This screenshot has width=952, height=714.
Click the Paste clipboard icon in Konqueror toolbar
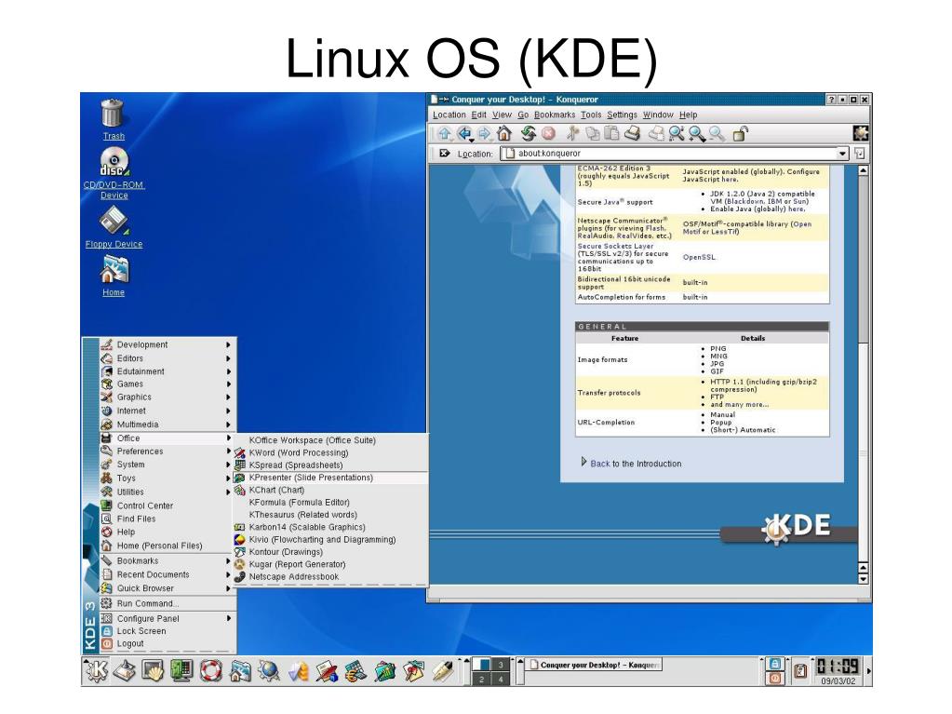611,133
